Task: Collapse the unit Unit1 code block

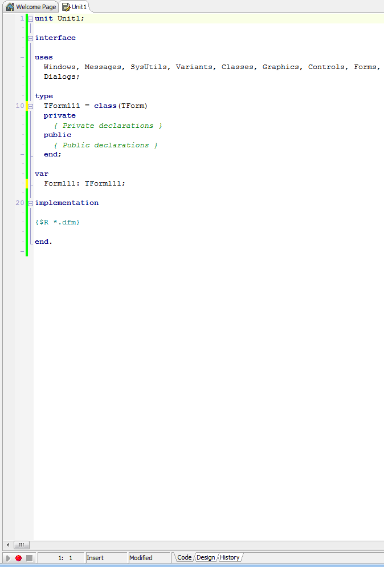Action: pyautogui.click(x=31, y=19)
